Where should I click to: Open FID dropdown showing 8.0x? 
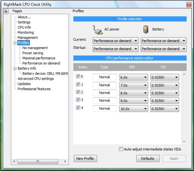(x=134, y=93)
